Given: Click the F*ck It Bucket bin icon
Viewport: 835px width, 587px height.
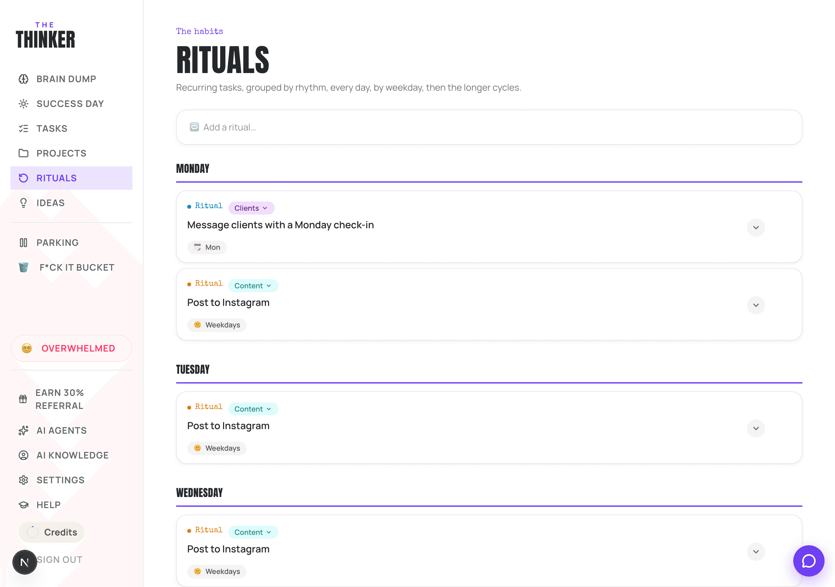Looking at the screenshot, I should [23, 267].
